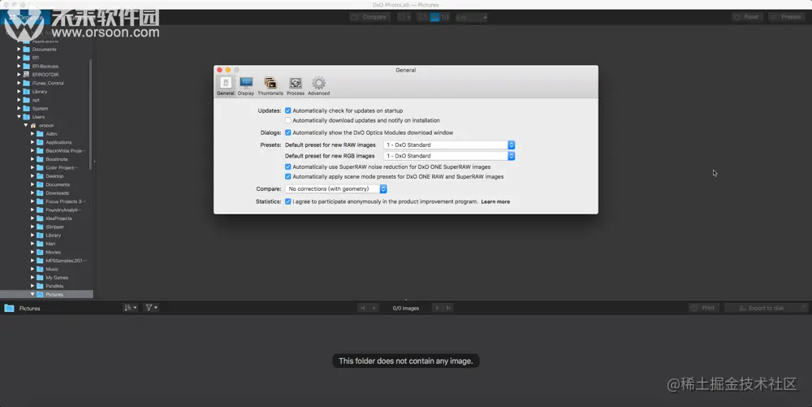Click Export to disk button

pos(766,308)
